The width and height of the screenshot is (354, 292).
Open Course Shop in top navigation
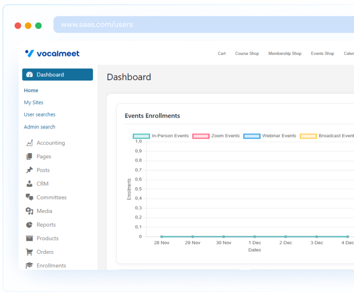click(247, 54)
